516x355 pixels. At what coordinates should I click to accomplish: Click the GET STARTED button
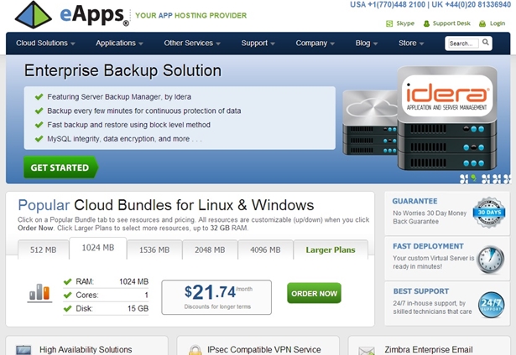[x=60, y=167]
